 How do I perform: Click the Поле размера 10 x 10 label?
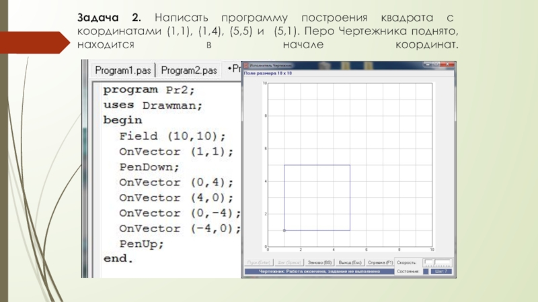pyautogui.click(x=268, y=73)
